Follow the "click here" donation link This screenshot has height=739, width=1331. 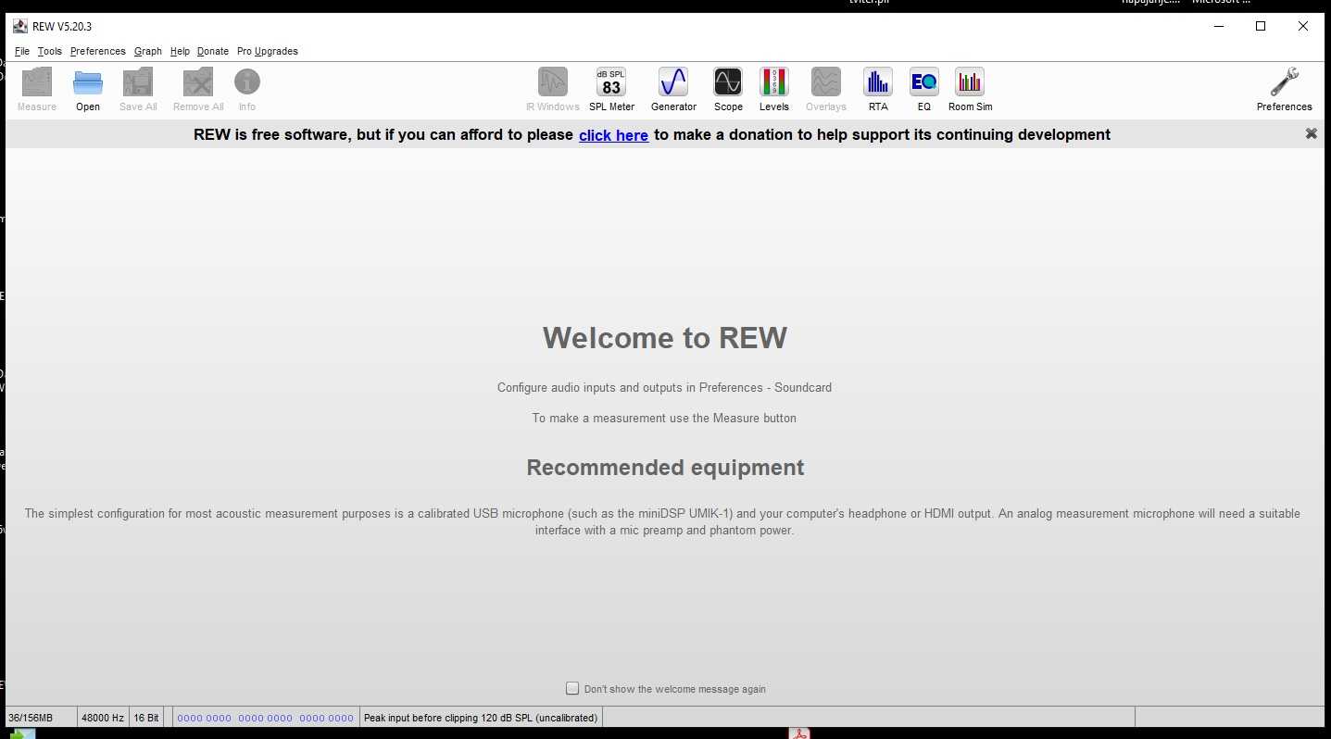coord(613,135)
